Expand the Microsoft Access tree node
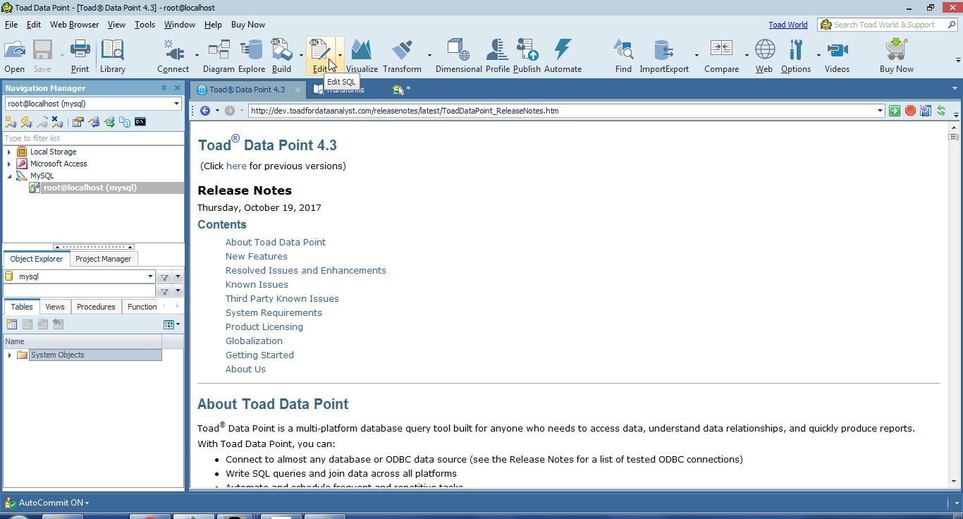963x519 pixels. [9, 164]
